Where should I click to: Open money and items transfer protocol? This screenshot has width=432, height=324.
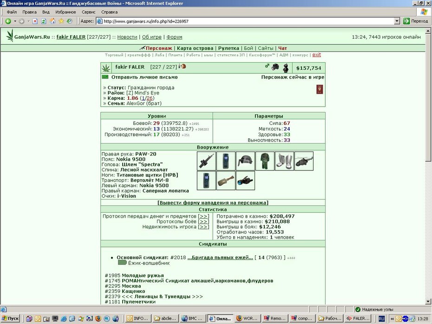203,216
